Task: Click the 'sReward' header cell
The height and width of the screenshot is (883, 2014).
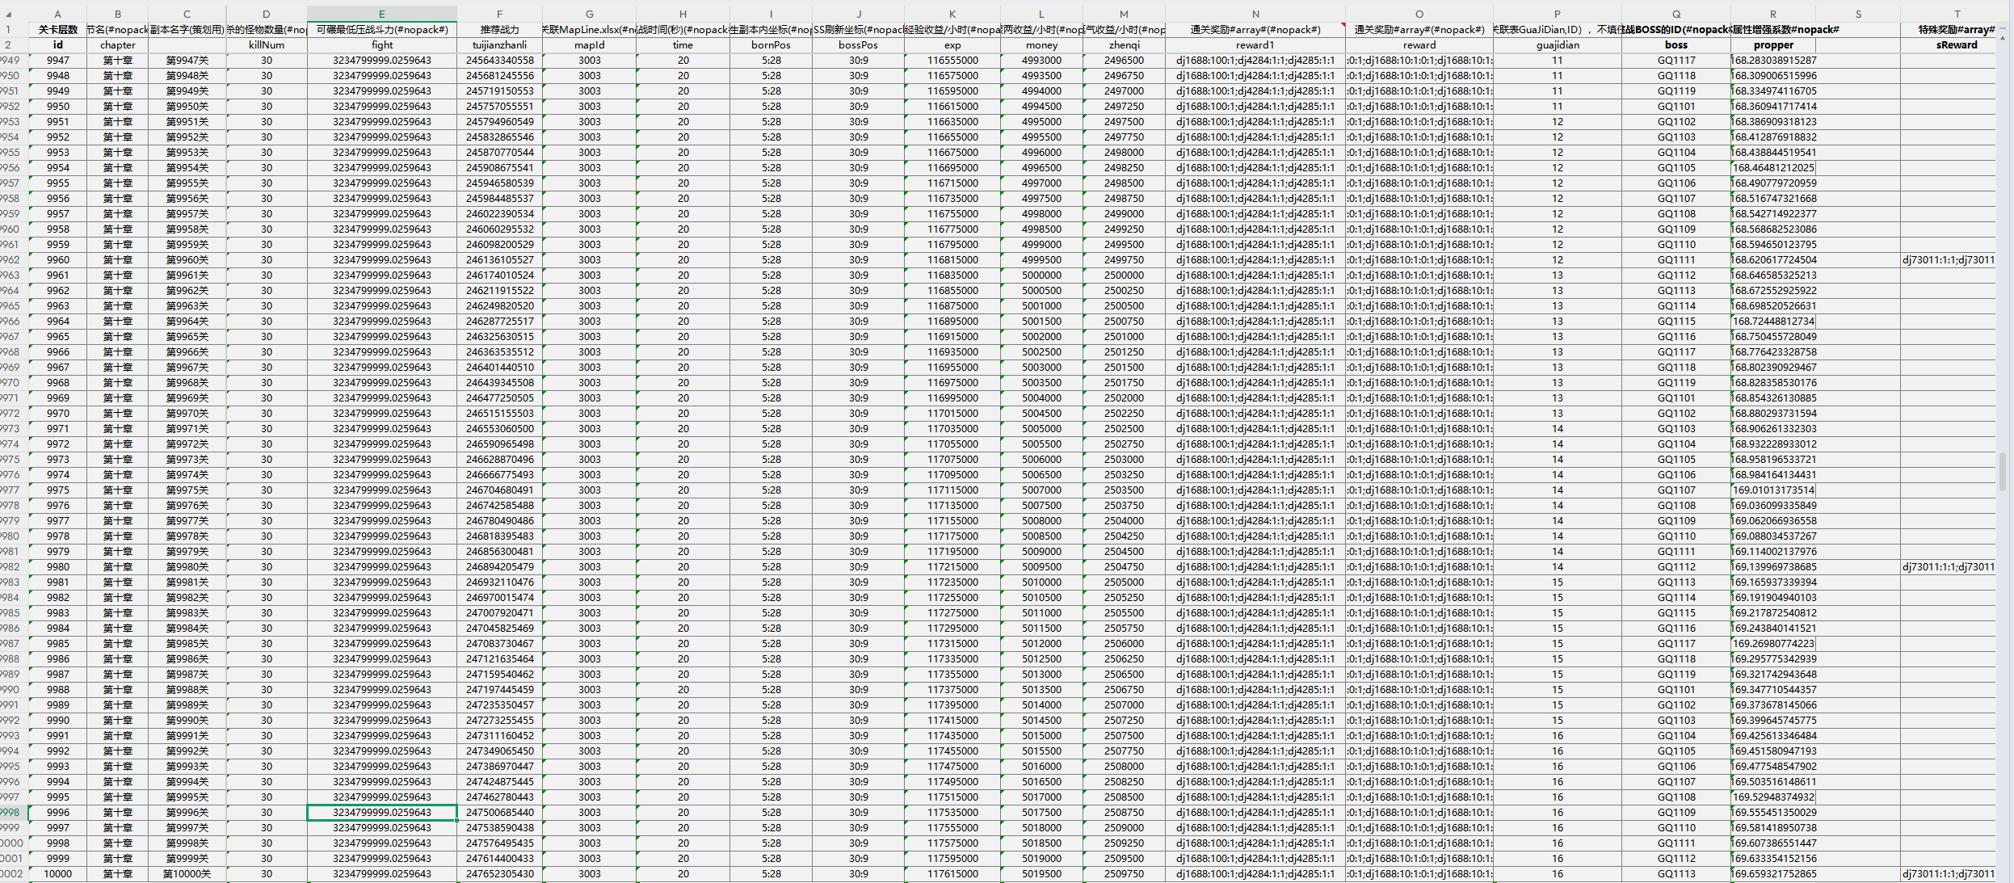Action: point(1957,45)
